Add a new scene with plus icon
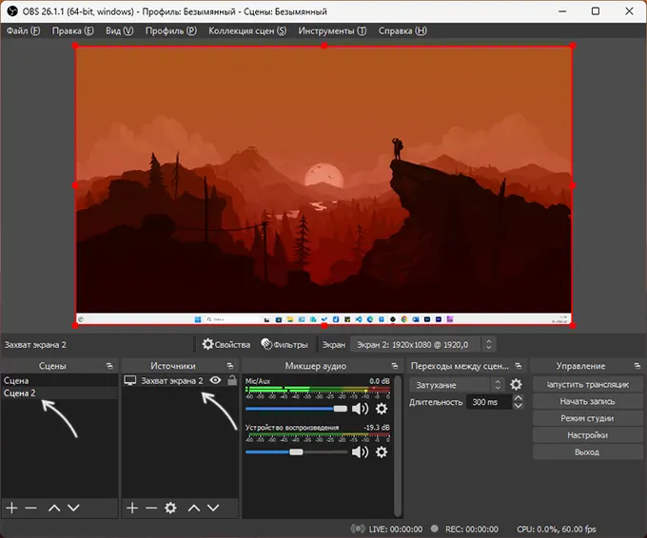The image size is (647, 538). pyautogui.click(x=11, y=509)
